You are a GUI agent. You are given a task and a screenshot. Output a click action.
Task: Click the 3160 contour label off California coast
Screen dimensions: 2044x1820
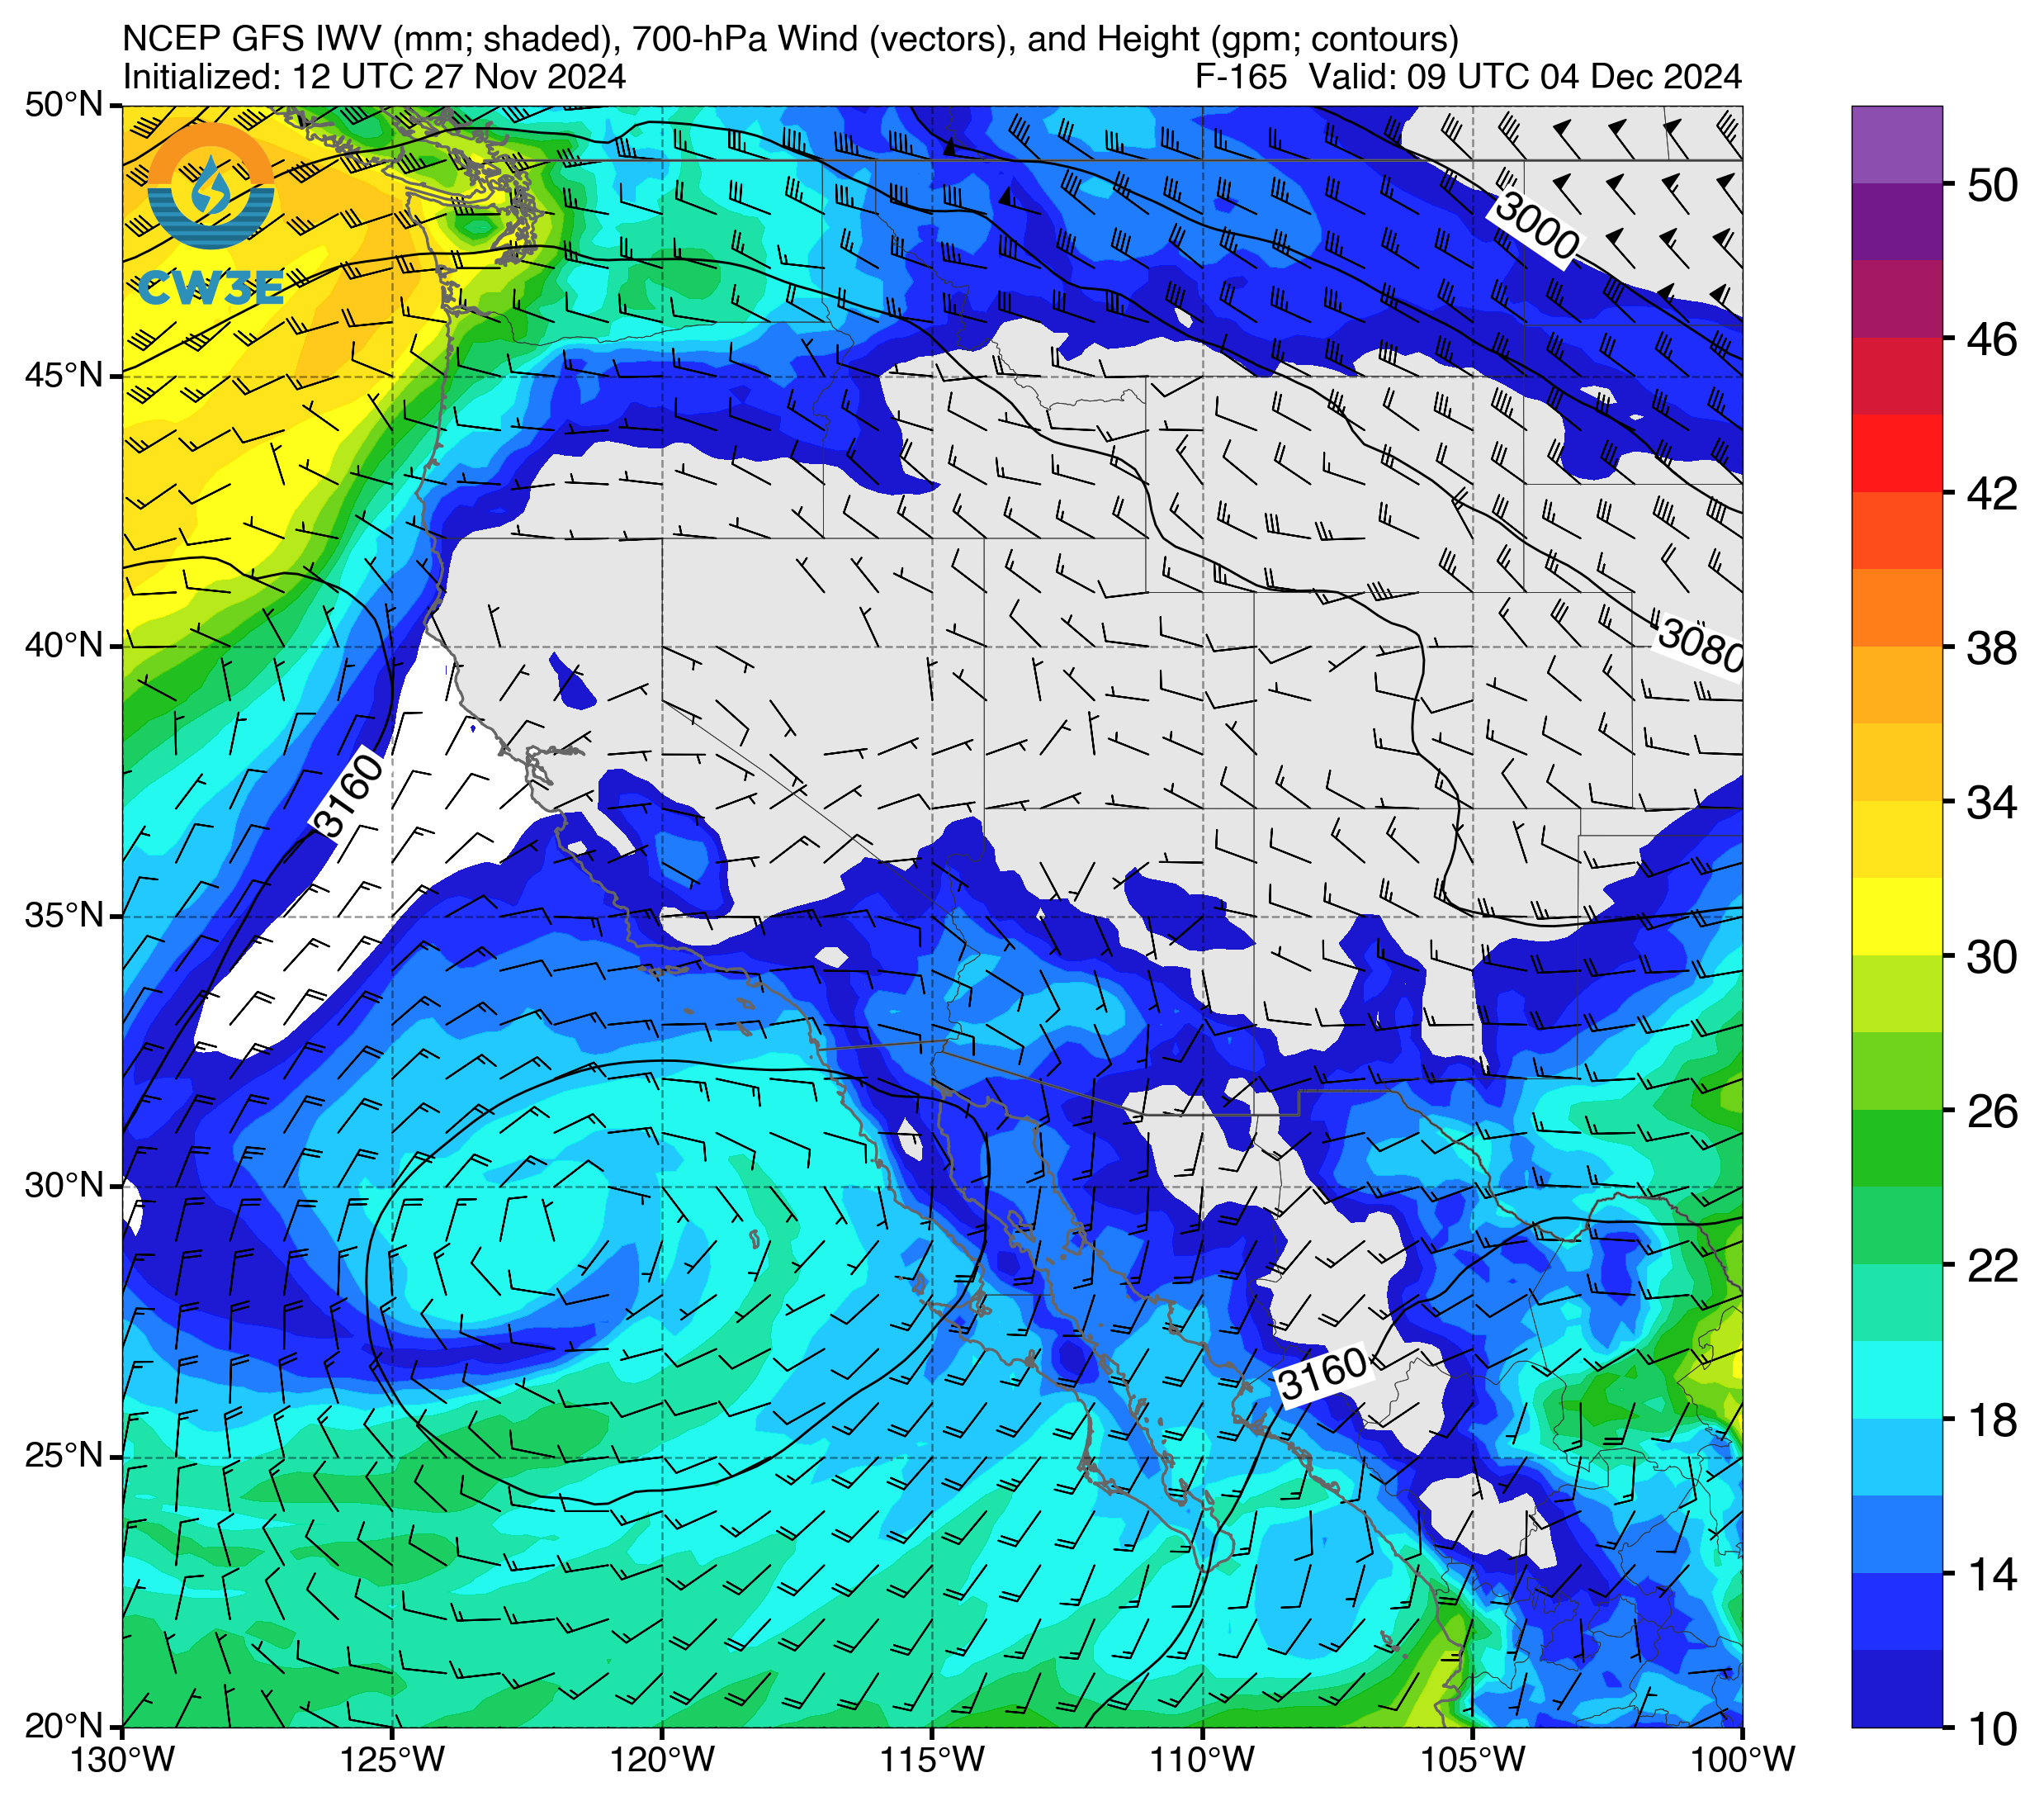(348, 795)
